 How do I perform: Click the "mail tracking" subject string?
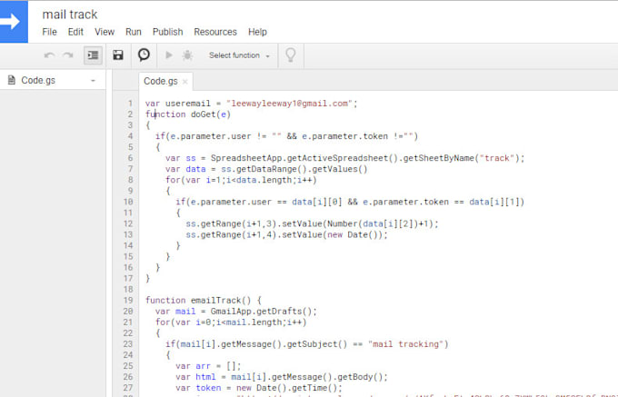coord(406,344)
